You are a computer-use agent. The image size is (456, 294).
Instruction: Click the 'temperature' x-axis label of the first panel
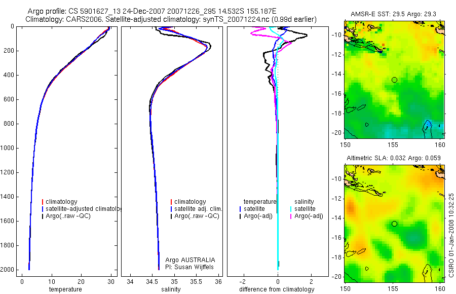click(x=65, y=289)
